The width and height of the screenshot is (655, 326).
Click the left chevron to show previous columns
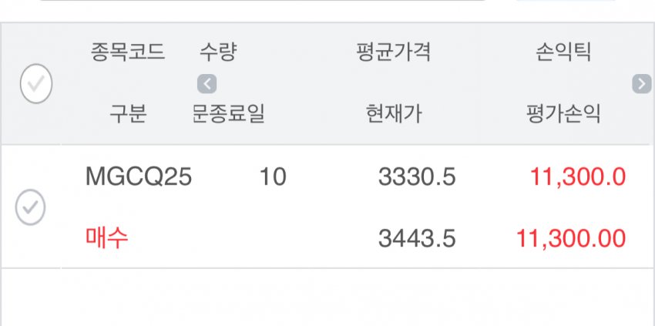207,83
